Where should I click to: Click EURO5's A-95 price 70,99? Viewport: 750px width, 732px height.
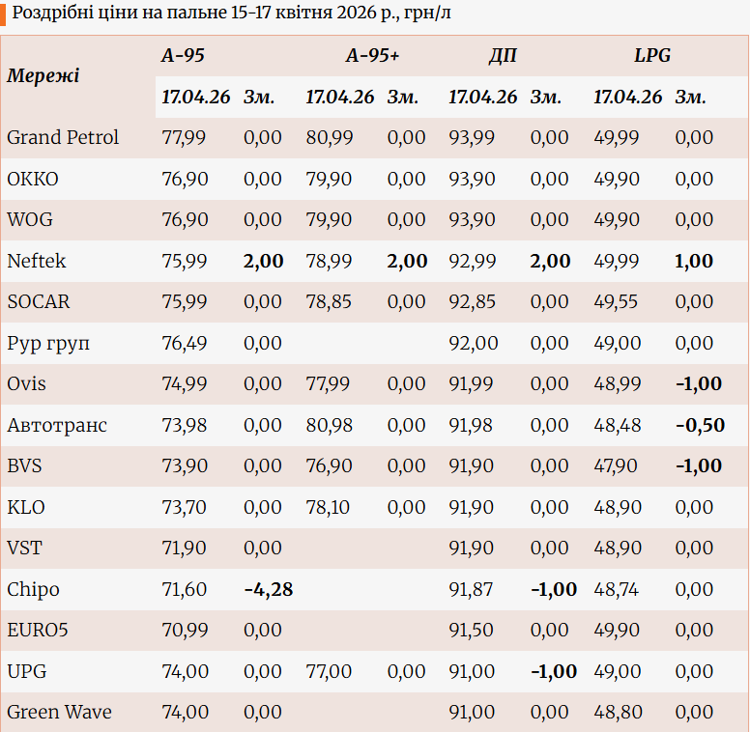pos(184,631)
